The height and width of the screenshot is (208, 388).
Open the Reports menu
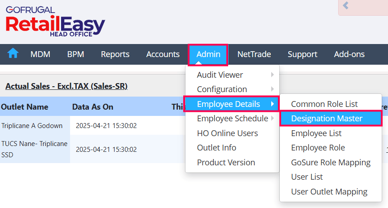point(115,54)
